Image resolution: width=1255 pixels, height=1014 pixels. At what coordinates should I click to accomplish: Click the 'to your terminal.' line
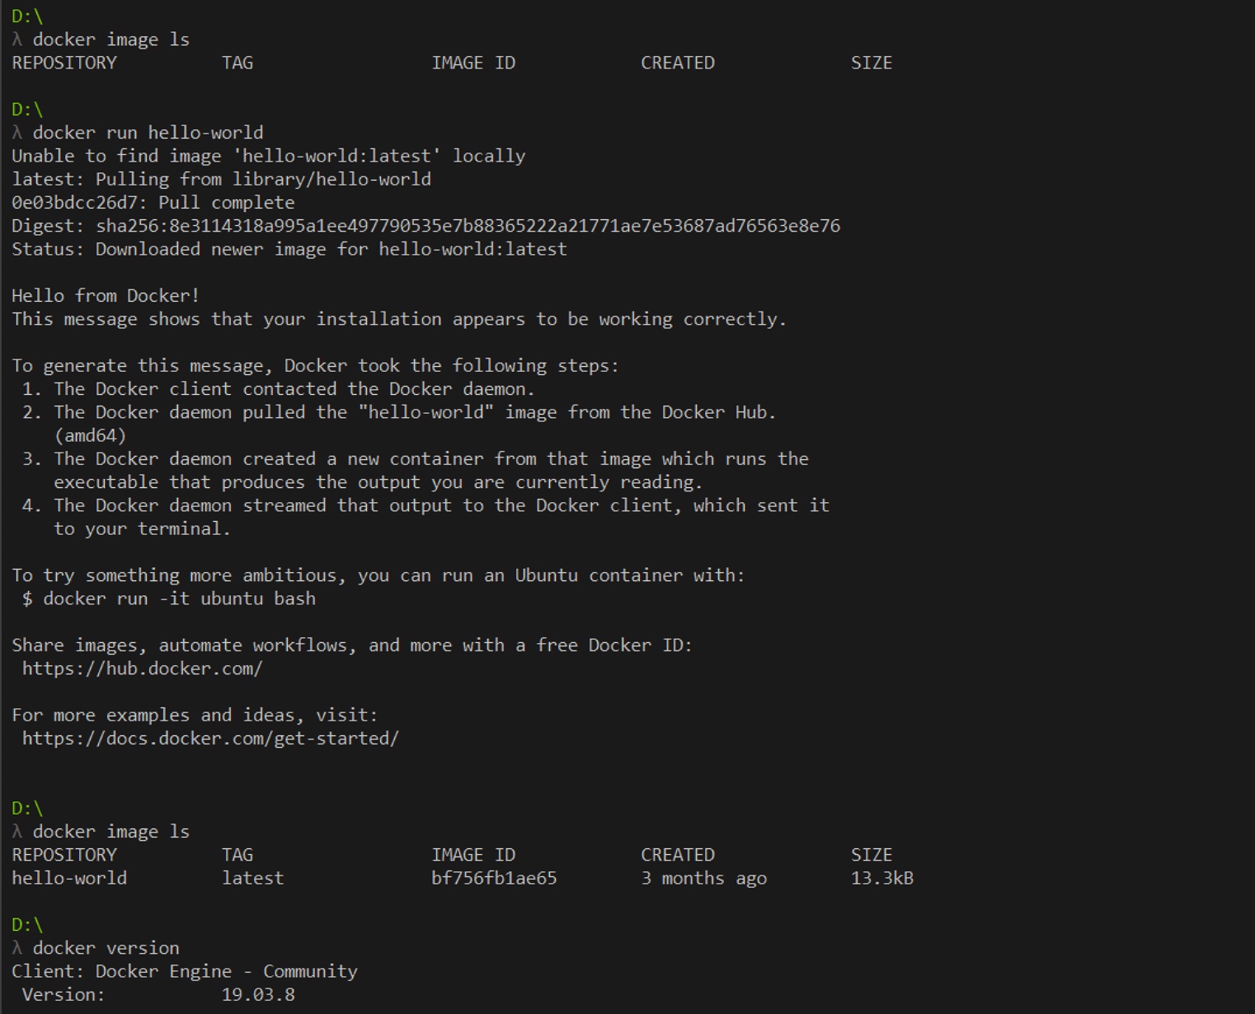(142, 528)
